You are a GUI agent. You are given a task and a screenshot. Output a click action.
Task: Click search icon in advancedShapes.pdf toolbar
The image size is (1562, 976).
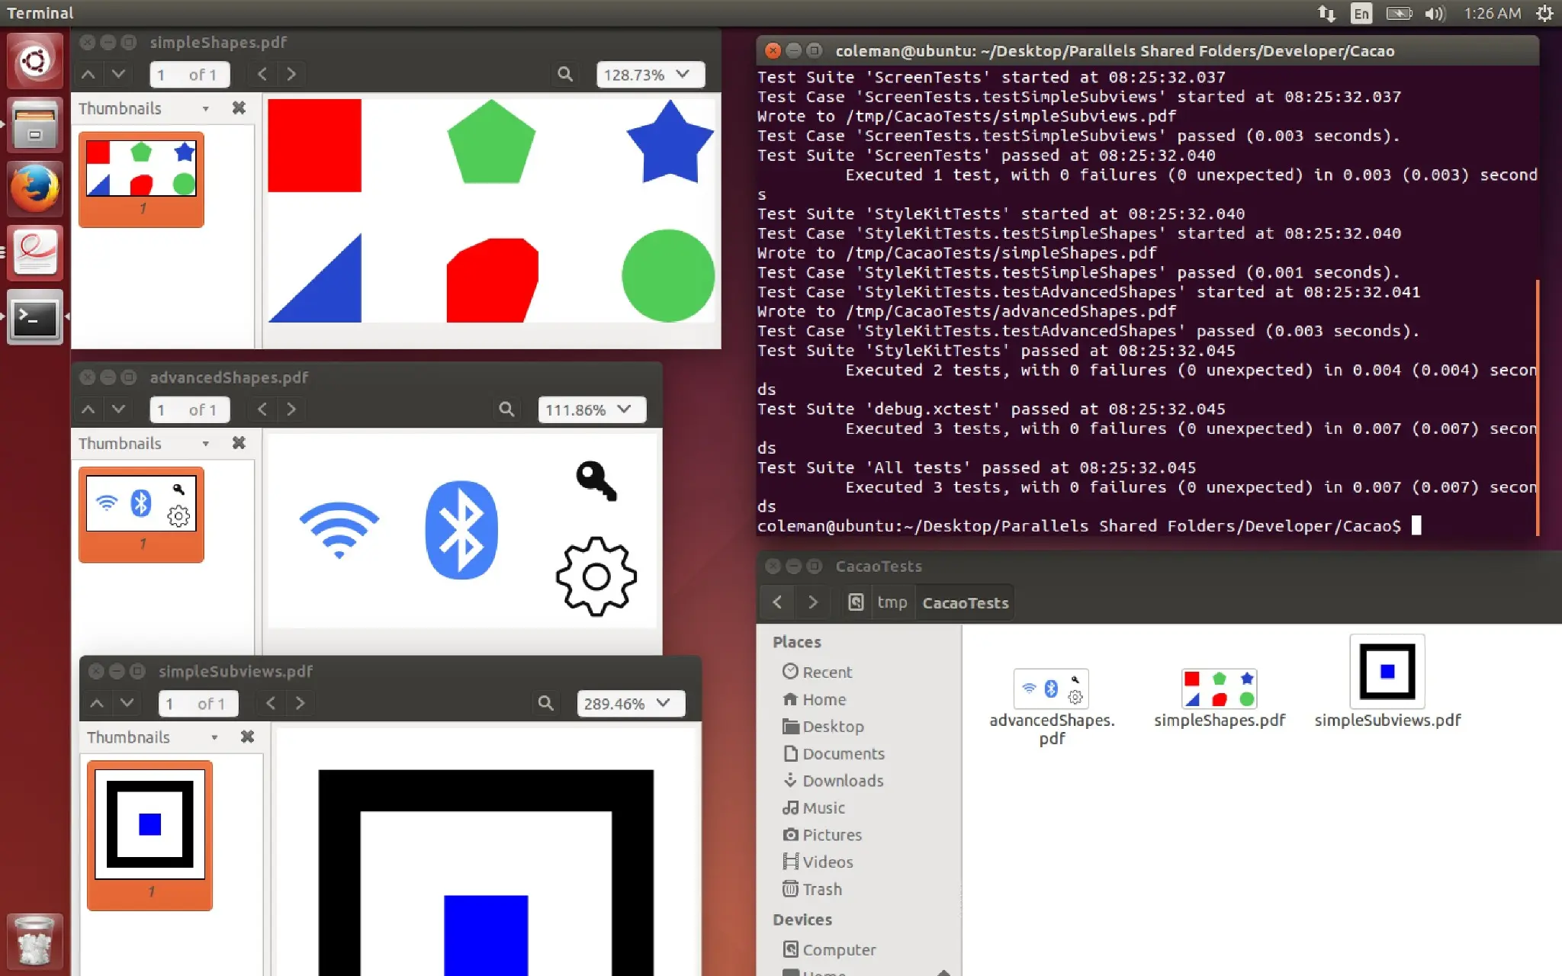point(506,409)
